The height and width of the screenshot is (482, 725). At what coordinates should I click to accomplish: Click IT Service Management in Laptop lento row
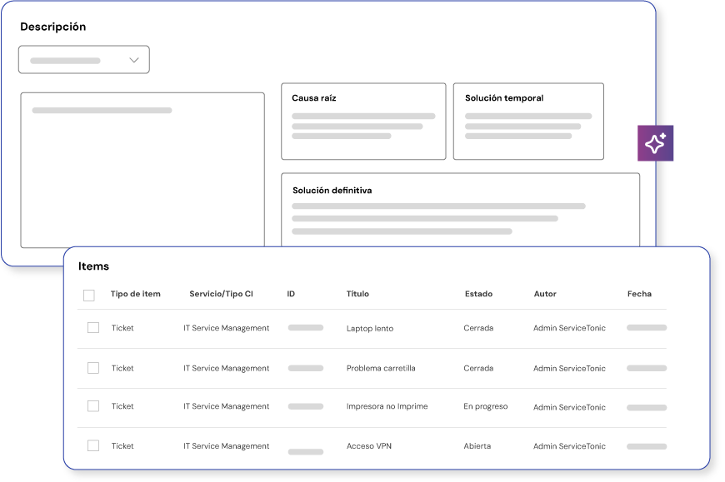click(x=226, y=328)
